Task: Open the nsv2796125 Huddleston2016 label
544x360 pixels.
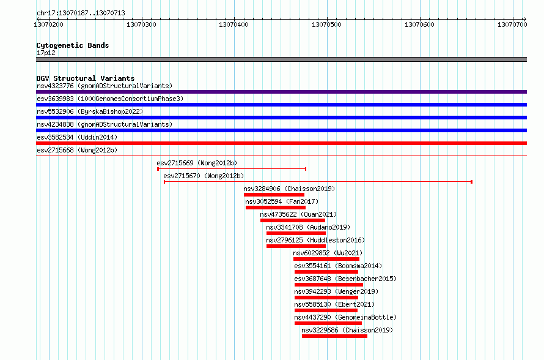Action: [315, 240]
